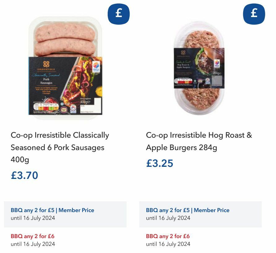Select the BBQ 2 for £5 Member Price banner

coord(52,210)
